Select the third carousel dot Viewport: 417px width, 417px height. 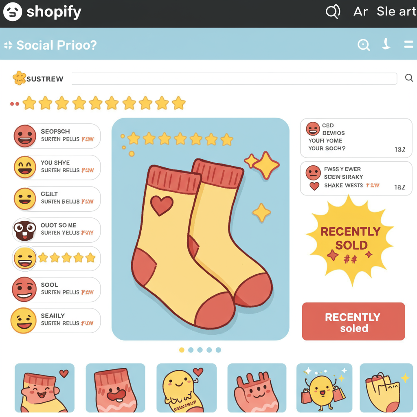pyautogui.click(x=200, y=350)
